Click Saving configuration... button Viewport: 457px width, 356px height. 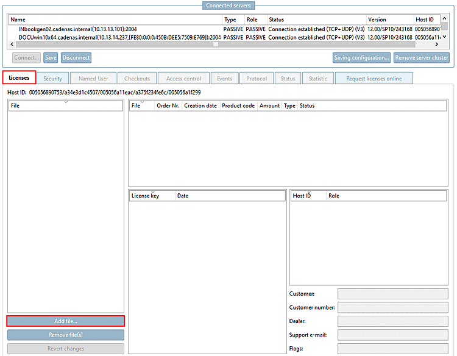[x=362, y=58]
